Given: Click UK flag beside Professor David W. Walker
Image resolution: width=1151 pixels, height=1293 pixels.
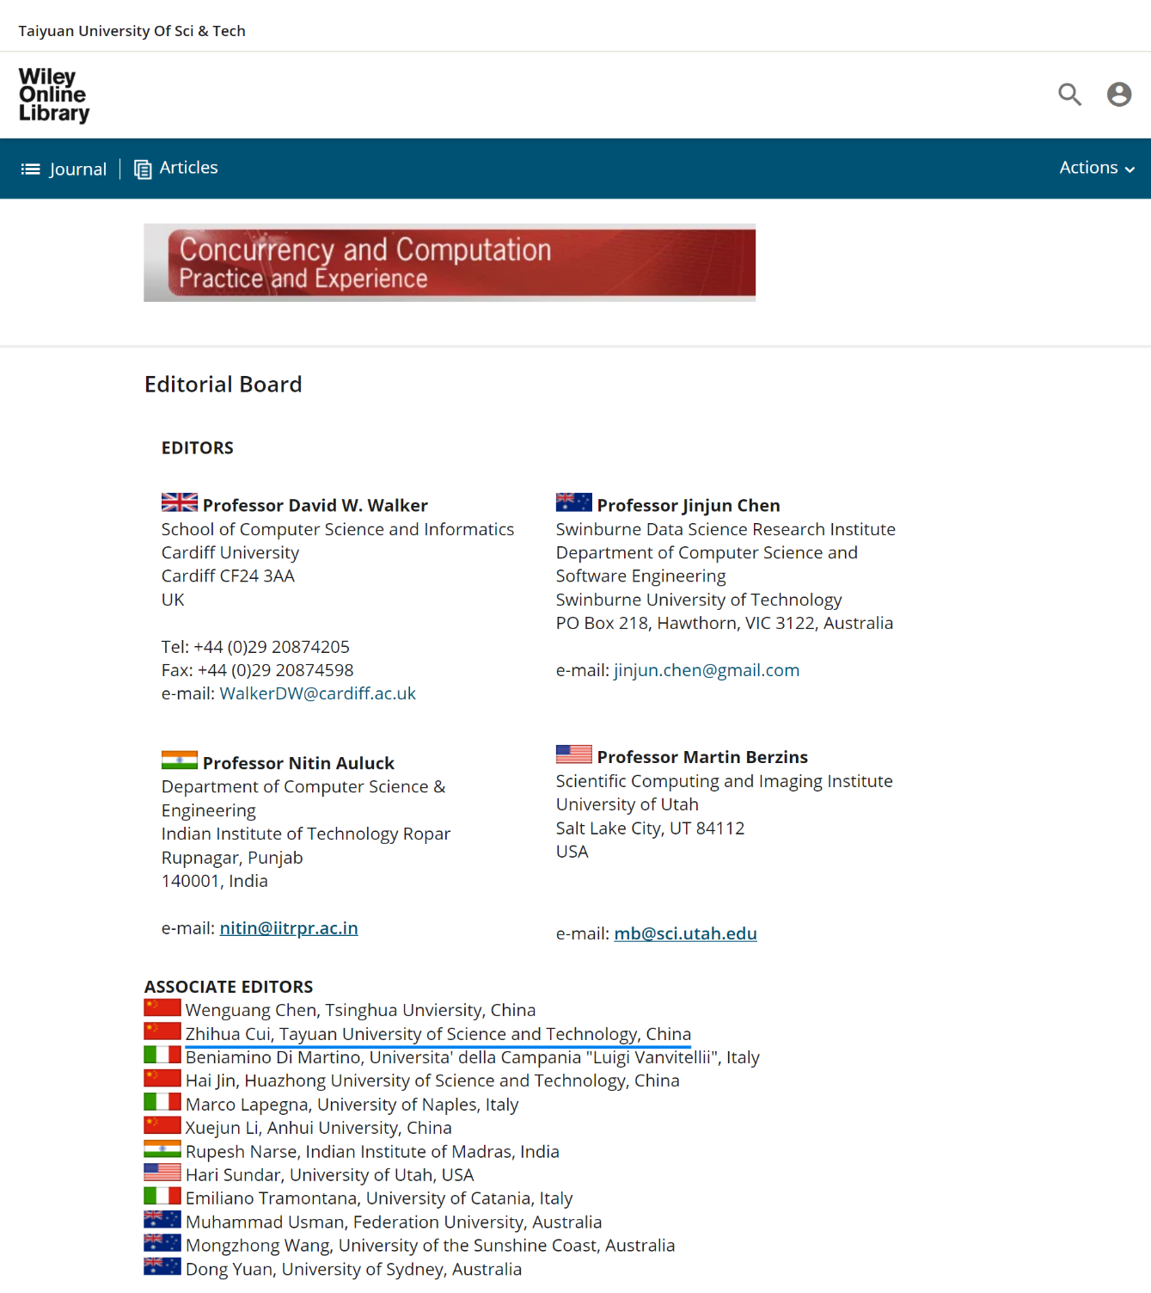Looking at the screenshot, I should (180, 502).
